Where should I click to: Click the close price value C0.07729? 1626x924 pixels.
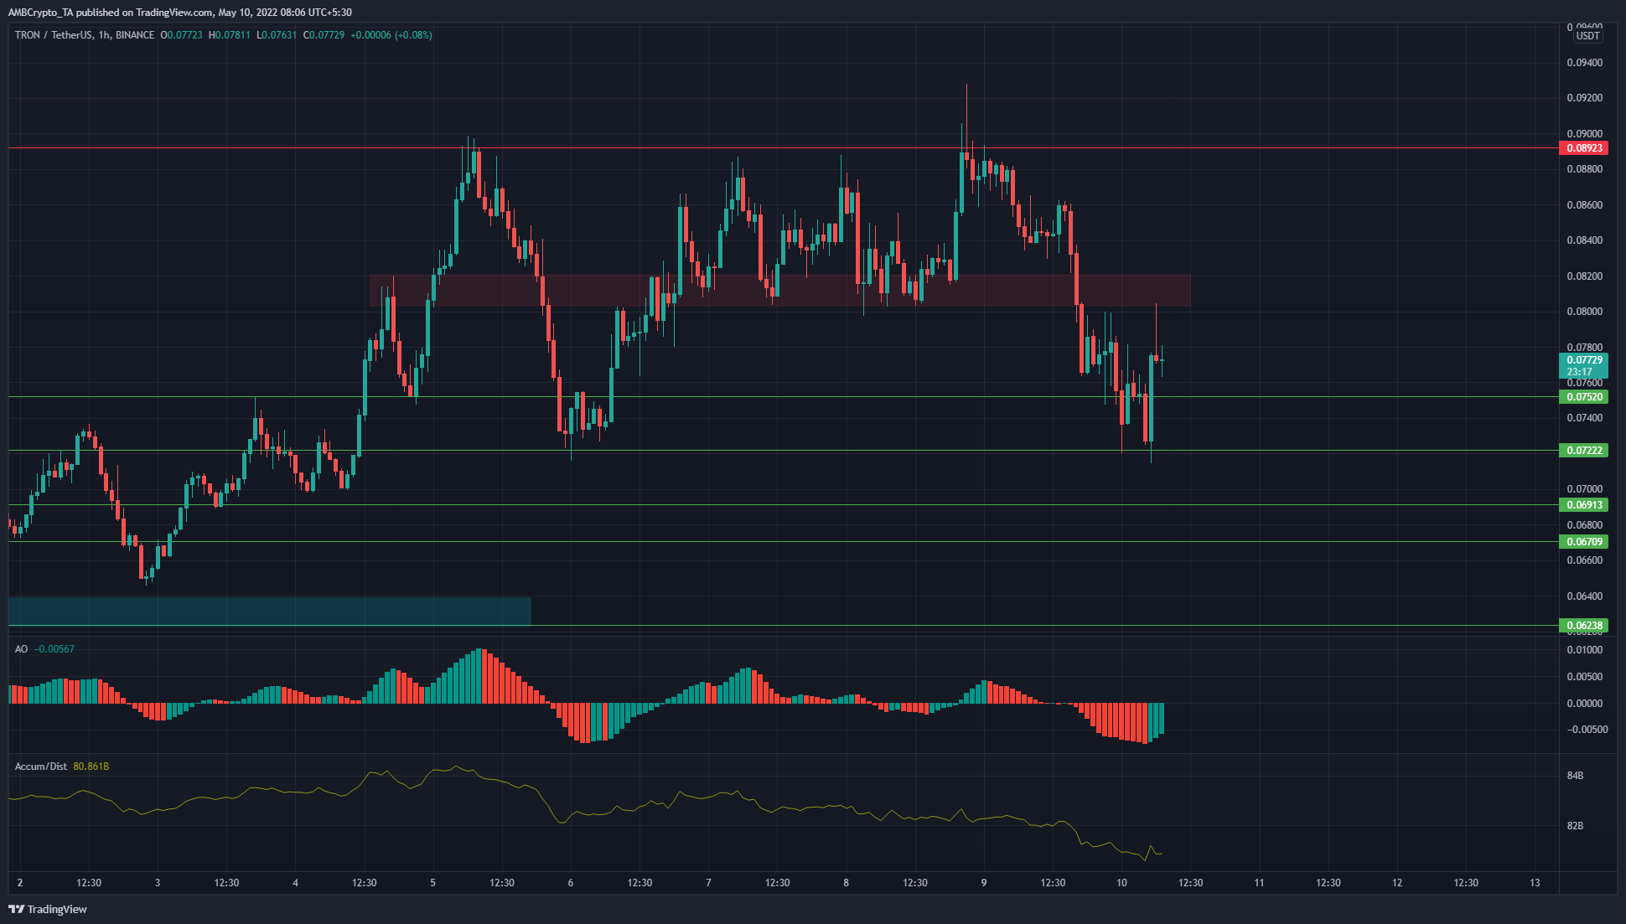[x=324, y=35]
